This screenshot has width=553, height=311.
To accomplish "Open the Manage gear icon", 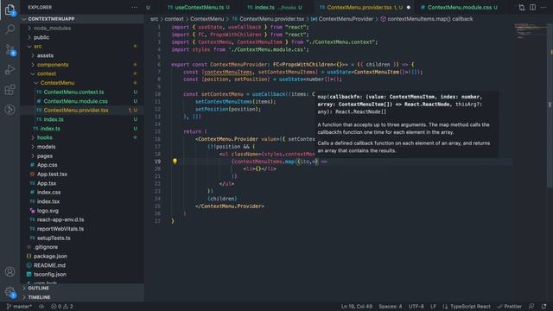I will point(10,292).
